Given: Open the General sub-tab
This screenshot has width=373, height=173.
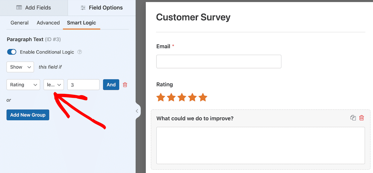Looking at the screenshot, I should pos(19,23).
